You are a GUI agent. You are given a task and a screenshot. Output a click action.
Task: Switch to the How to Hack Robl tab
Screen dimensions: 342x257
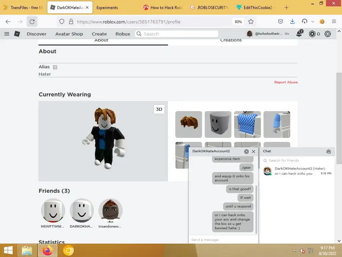click(163, 8)
